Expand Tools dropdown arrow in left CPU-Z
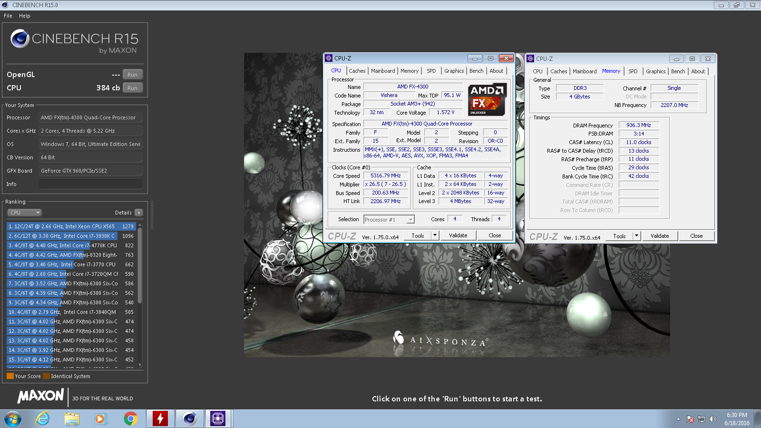Viewport: 761px width, 428px height. pyautogui.click(x=435, y=235)
